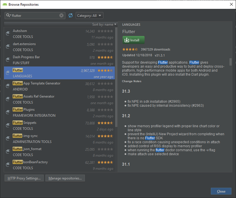Click 'make attach use selected device' note
Screen dimensions: 236x198
(x=153, y=154)
